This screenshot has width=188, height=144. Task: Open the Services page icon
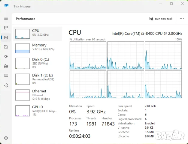pos(6,85)
